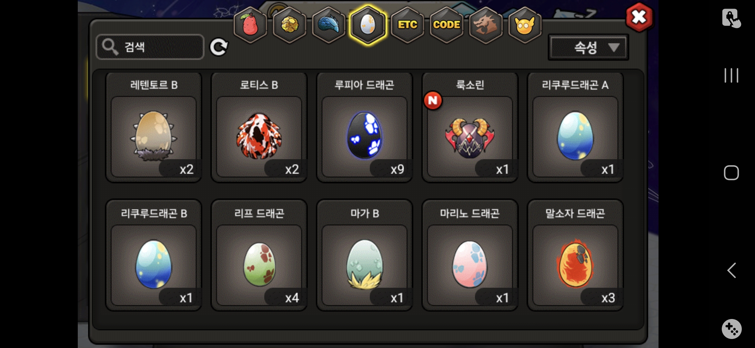Click the refresh arrow next to search
Viewport: 755px width, 348px height.
coord(219,47)
